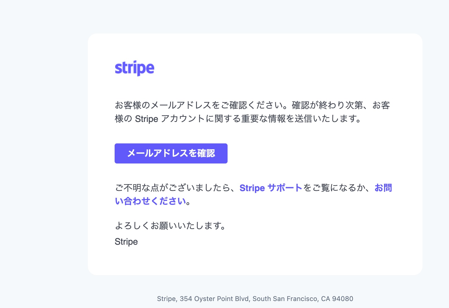Open the Stripe サポート link
Viewport: 449px width, 308px height.
tap(271, 188)
